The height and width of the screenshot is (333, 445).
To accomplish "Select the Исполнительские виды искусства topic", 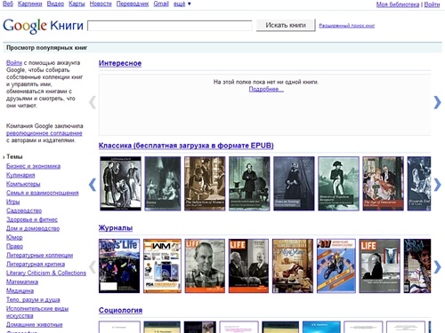I will 37,312.
